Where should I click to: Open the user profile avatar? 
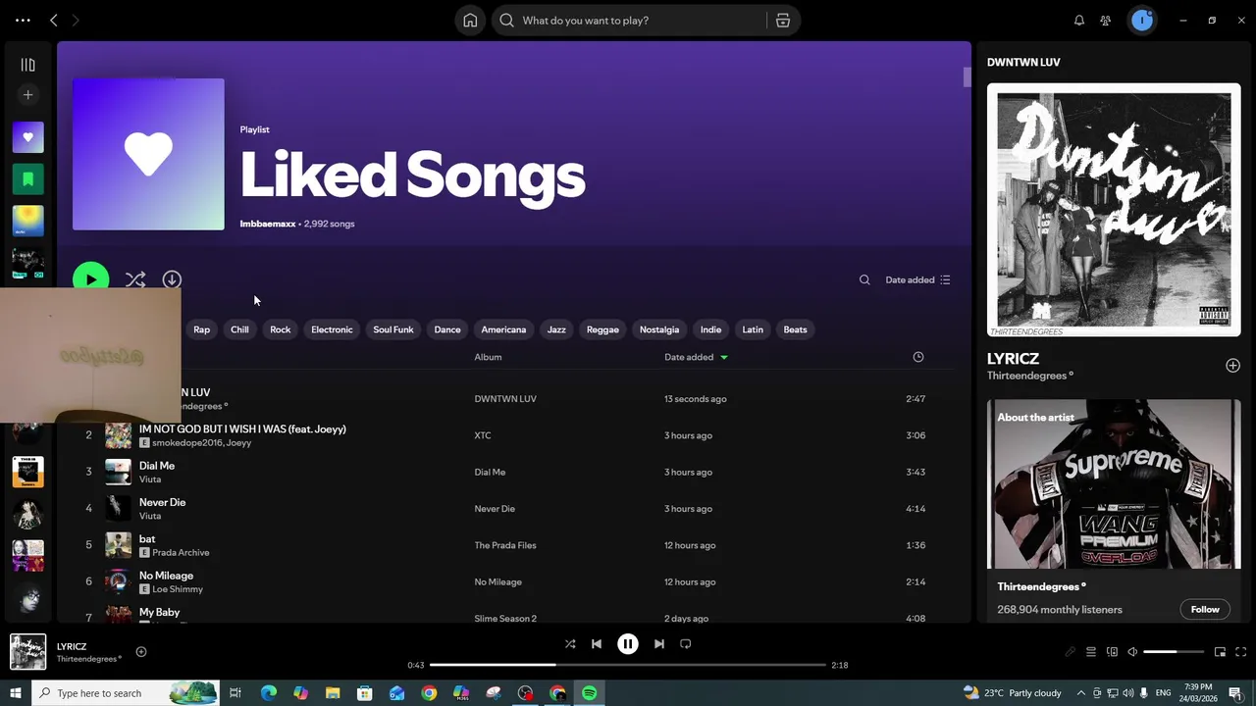pyautogui.click(x=1142, y=20)
